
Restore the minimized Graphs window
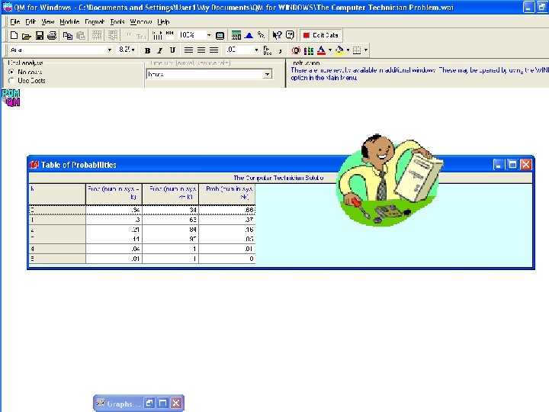point(149,404)
